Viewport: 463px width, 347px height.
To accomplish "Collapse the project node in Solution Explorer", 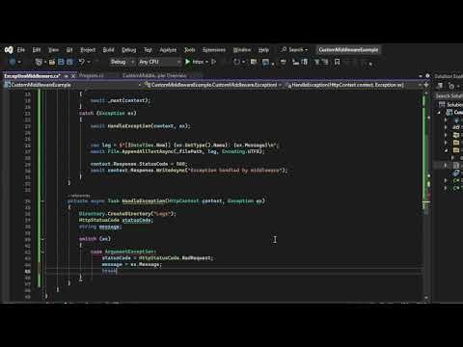I will click(439, 113).
